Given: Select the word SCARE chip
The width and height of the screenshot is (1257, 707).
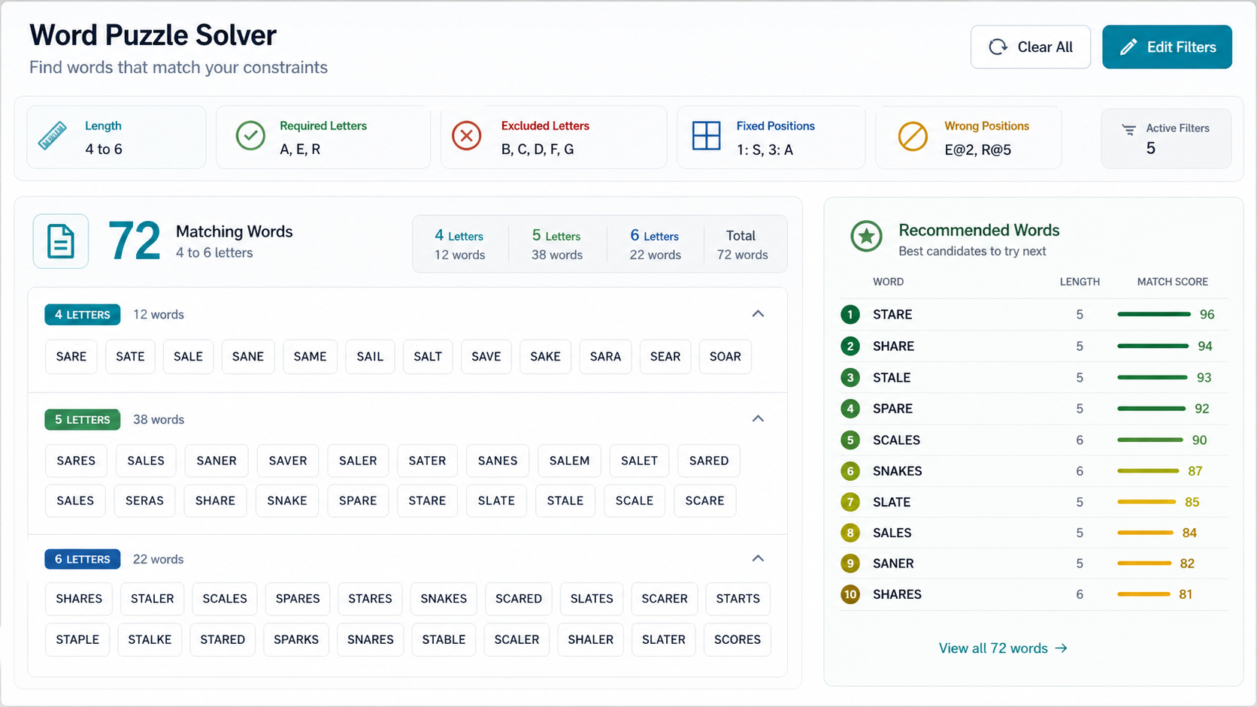Looking at the screenshot, I should point(704,500).
